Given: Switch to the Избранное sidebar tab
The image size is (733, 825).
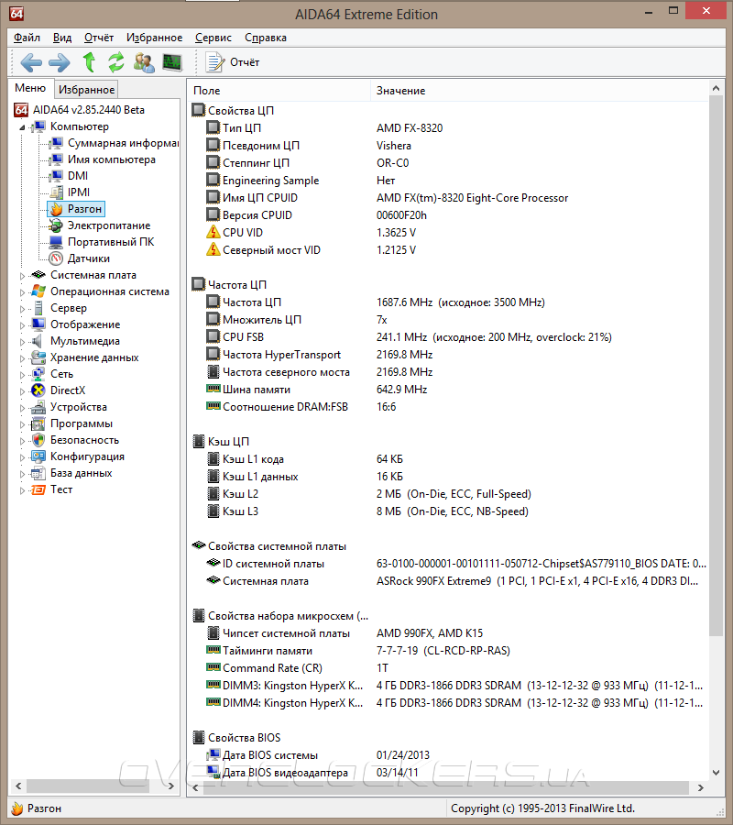Looking at the screenshot, I should pyautogui.click(x=86, y=90).
